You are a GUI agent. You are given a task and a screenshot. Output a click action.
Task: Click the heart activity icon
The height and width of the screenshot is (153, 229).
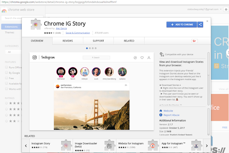click(142, 58)
